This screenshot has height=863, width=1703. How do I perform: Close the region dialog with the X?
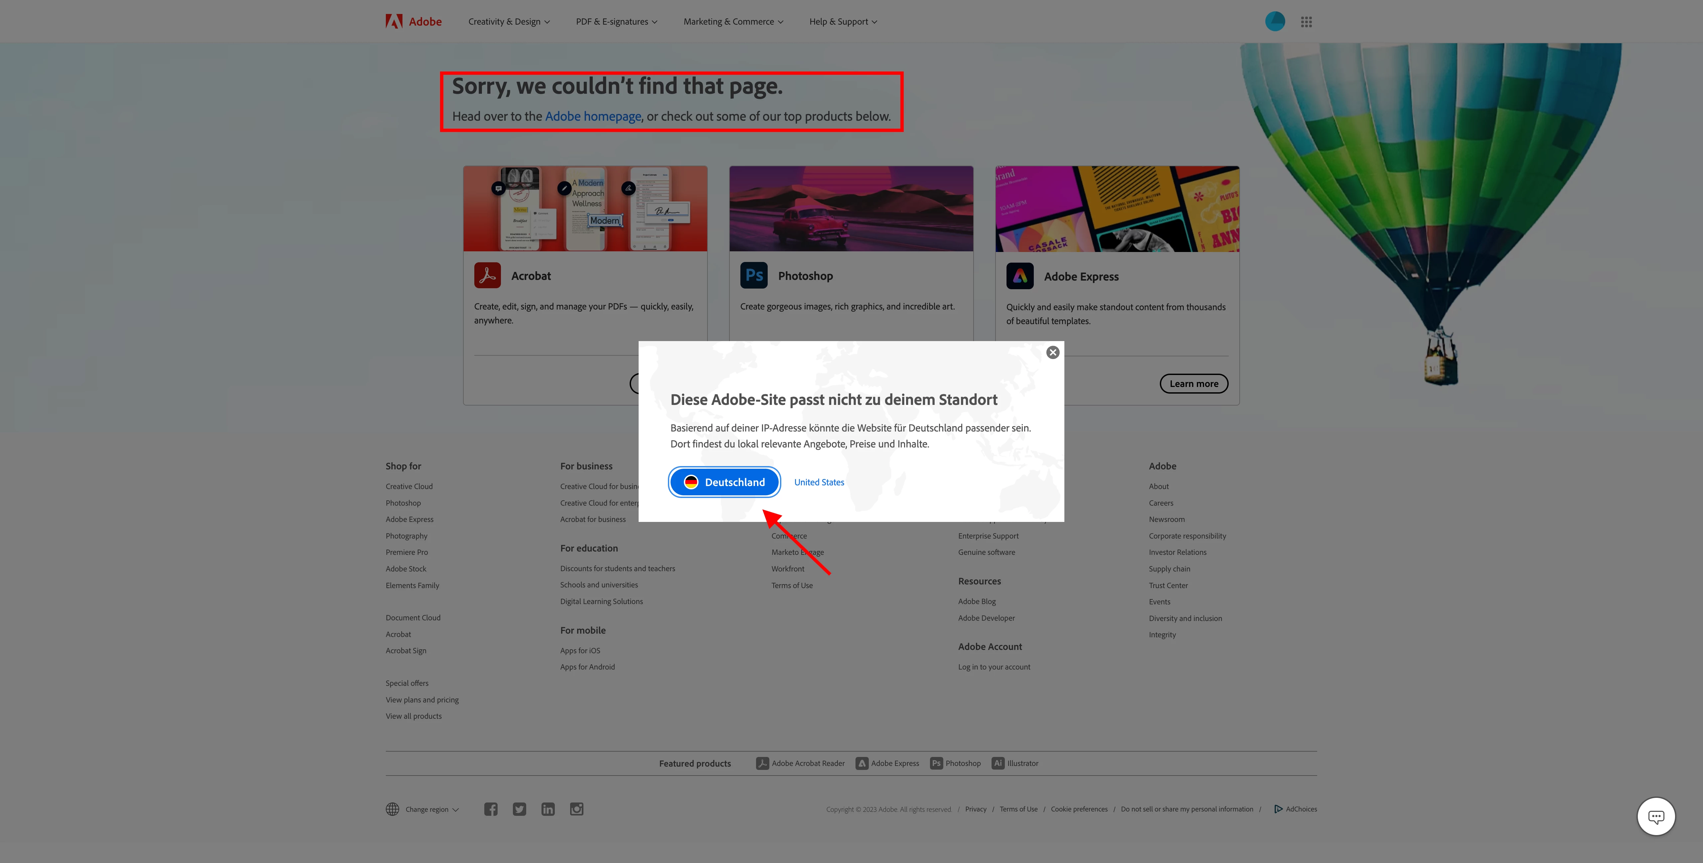pyautogui.click(x=1052, y=353)
